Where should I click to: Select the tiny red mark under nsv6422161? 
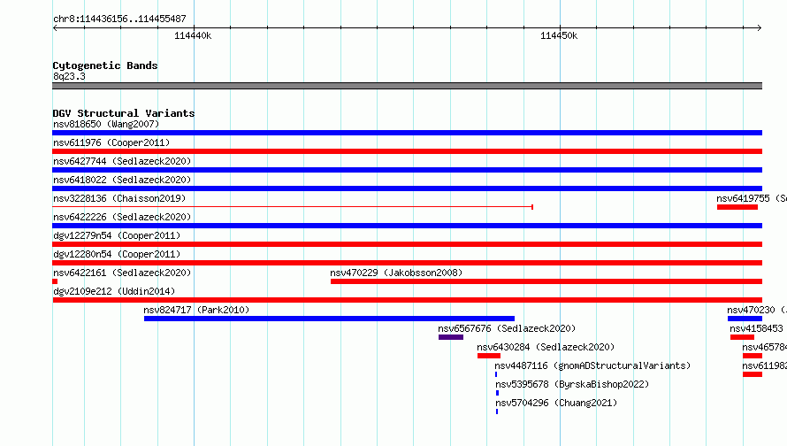pyautogui.click(x=55, y=281)
